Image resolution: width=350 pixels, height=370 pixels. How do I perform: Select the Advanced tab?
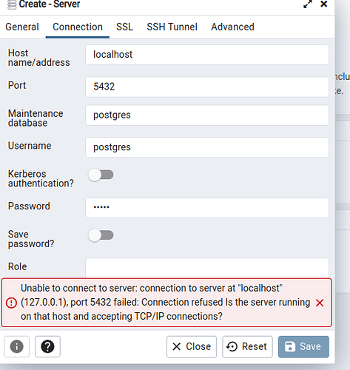pos(232,27)
